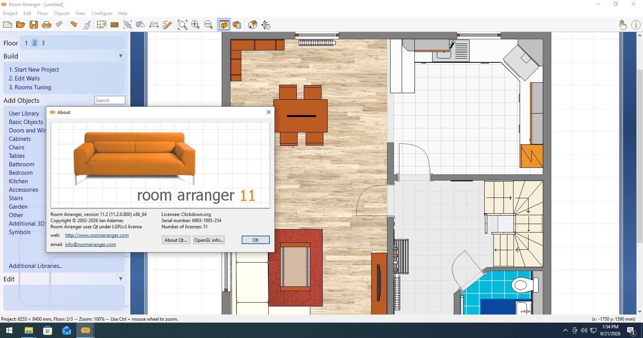643x338 pixels.
Task: Click the hand touch mode icon
Action: pyautogui.click(x=623, y=25)
